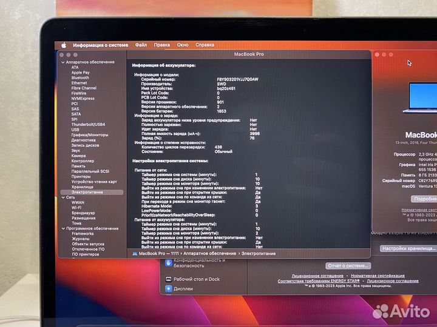Screen dimensions: 437x327
Task: Select Хранилище in the sidebar
Action: click(x=82, y=187)
